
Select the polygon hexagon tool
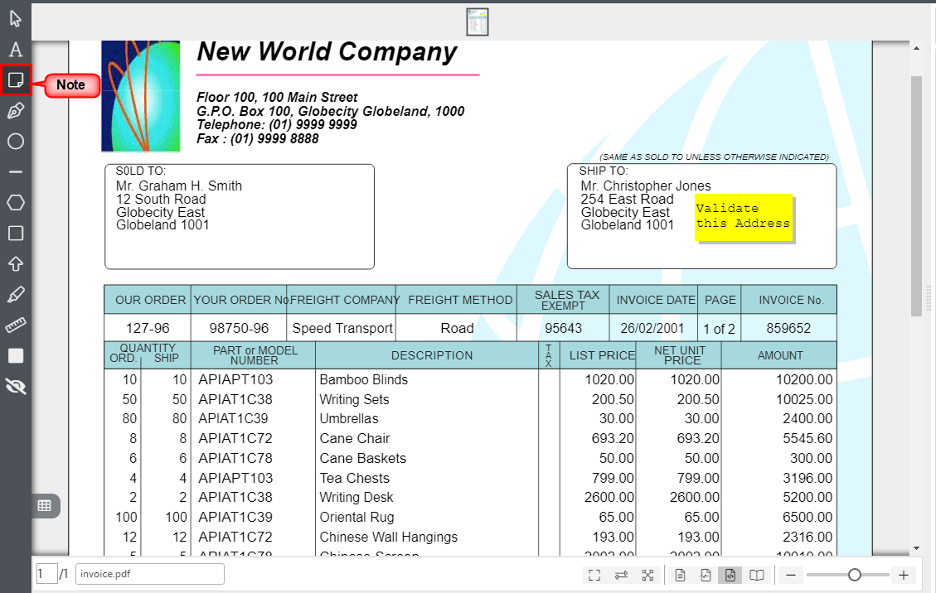(16, 203)
